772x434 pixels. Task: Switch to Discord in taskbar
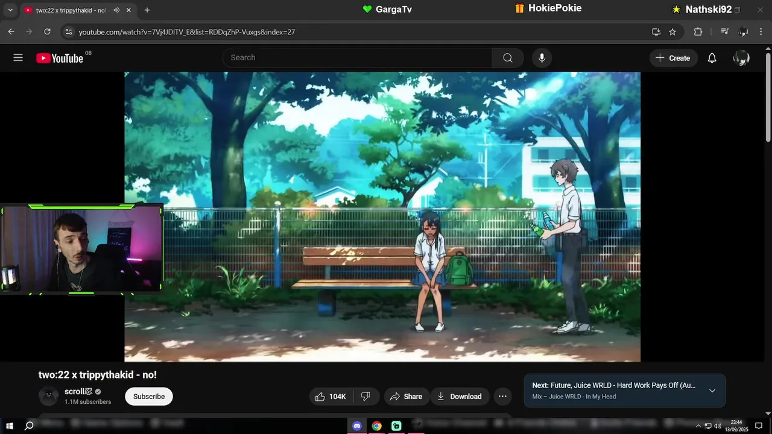[x=356, y=426]
